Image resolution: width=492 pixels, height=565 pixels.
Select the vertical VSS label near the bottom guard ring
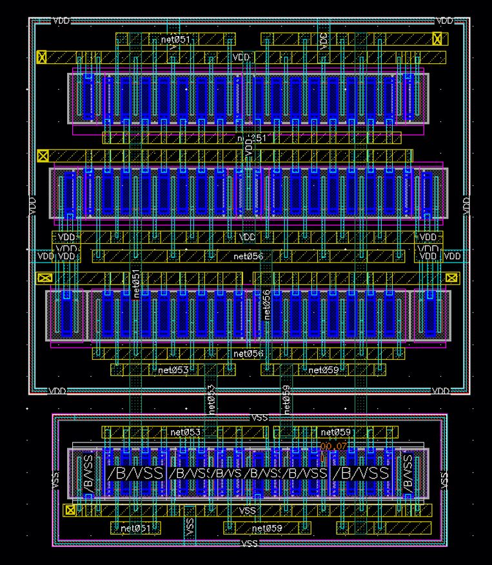click(x=190, y=526)
